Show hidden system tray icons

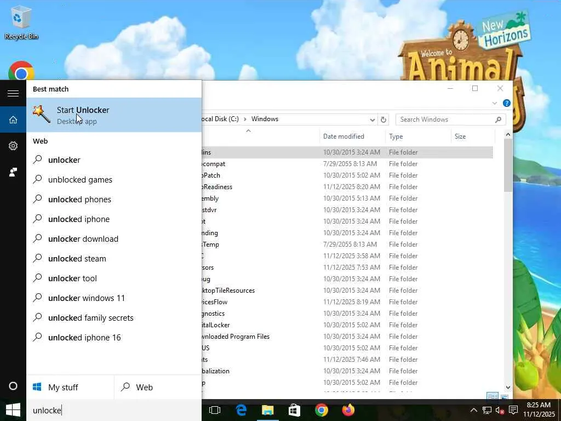473,410
